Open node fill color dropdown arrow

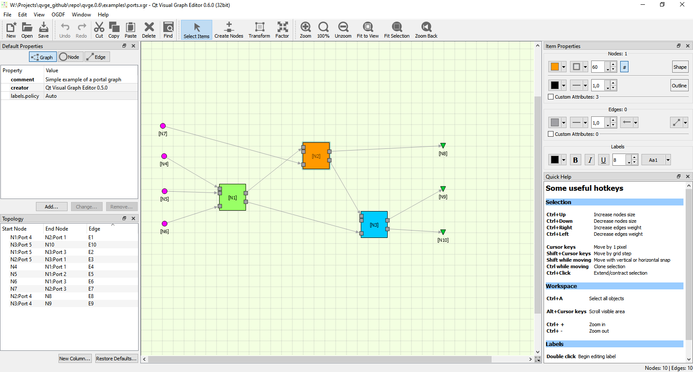(x=563, y=67)
